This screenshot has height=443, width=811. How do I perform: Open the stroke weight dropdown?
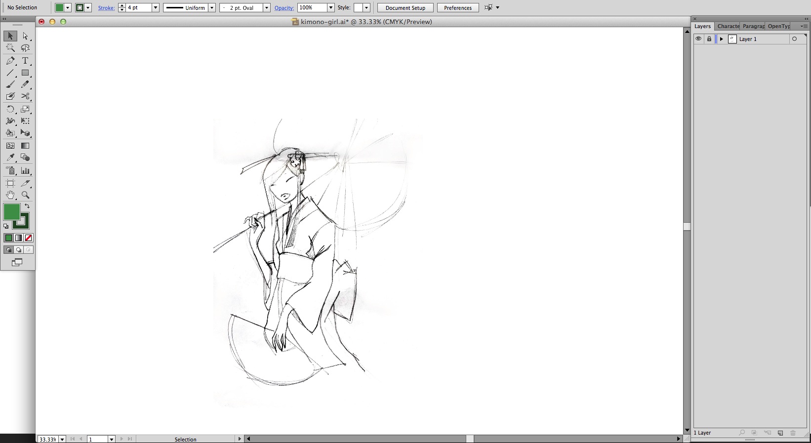(155, 8)
